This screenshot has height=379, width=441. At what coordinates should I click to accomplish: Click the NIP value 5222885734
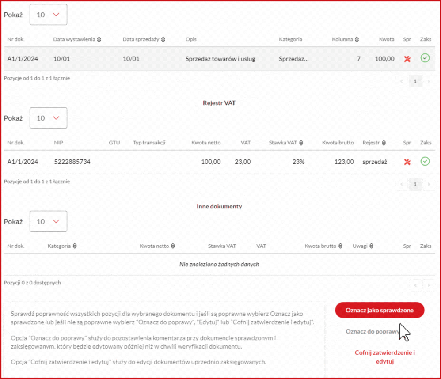tap(72, 162)
